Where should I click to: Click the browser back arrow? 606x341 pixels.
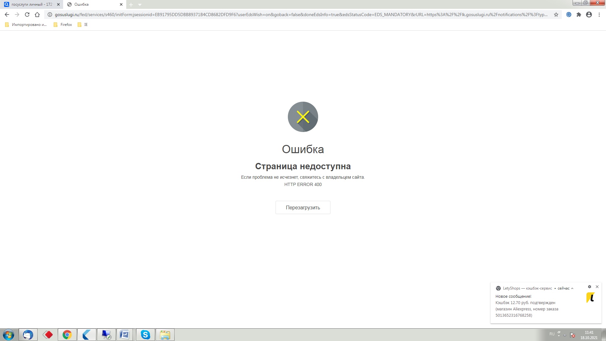click(7, 15)
